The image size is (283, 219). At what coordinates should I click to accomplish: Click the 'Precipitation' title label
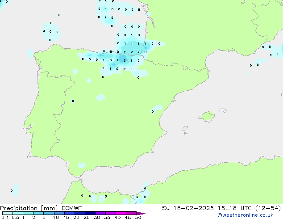[x=19, y=208]
